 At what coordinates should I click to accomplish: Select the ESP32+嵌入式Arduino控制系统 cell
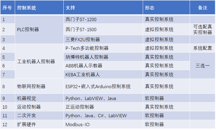[103, 86]
